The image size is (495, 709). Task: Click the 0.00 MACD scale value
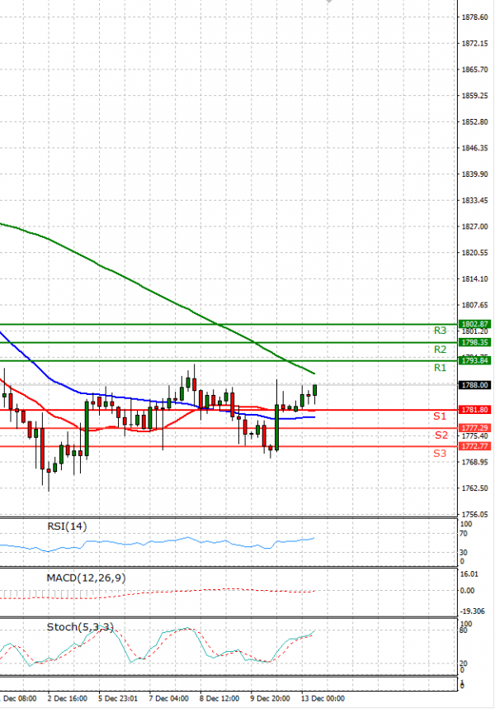coord(468,590)
